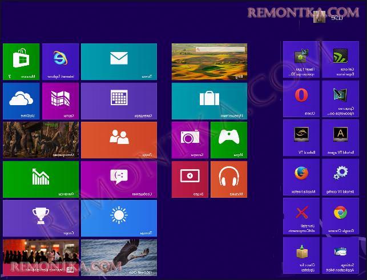
Task: Open the Uninstall x64Components tile
Action: coord(301,216)
